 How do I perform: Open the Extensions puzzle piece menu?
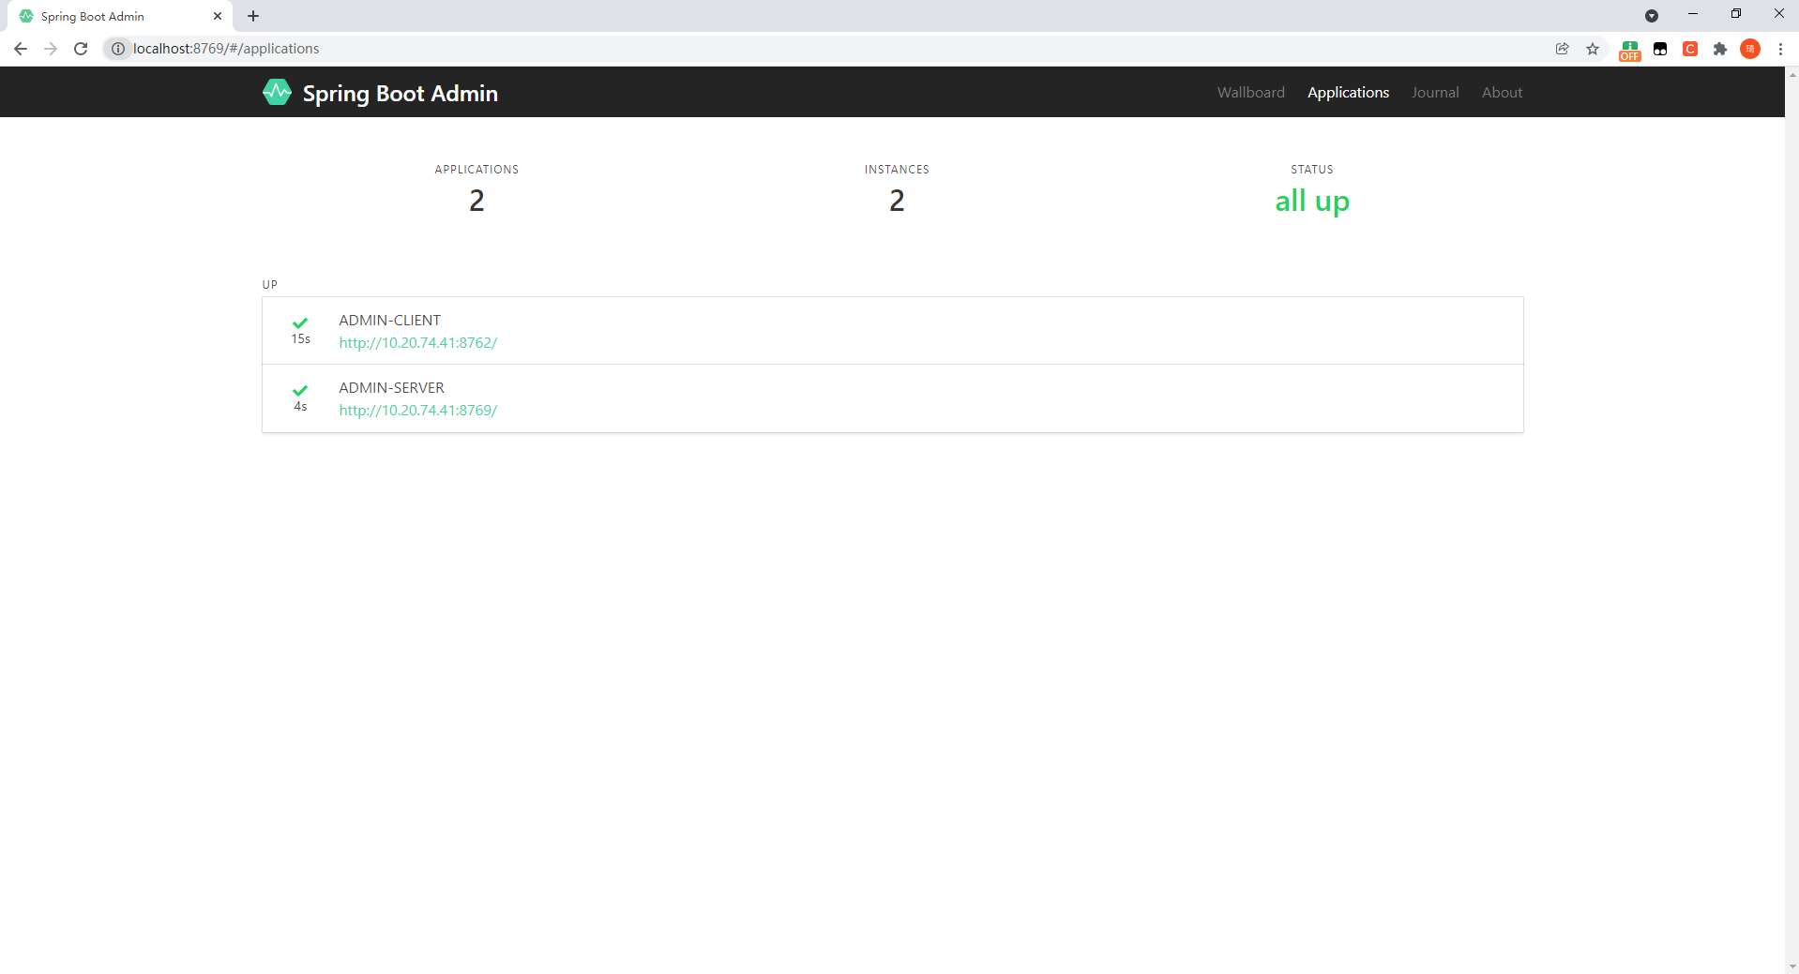[1720, 49]
